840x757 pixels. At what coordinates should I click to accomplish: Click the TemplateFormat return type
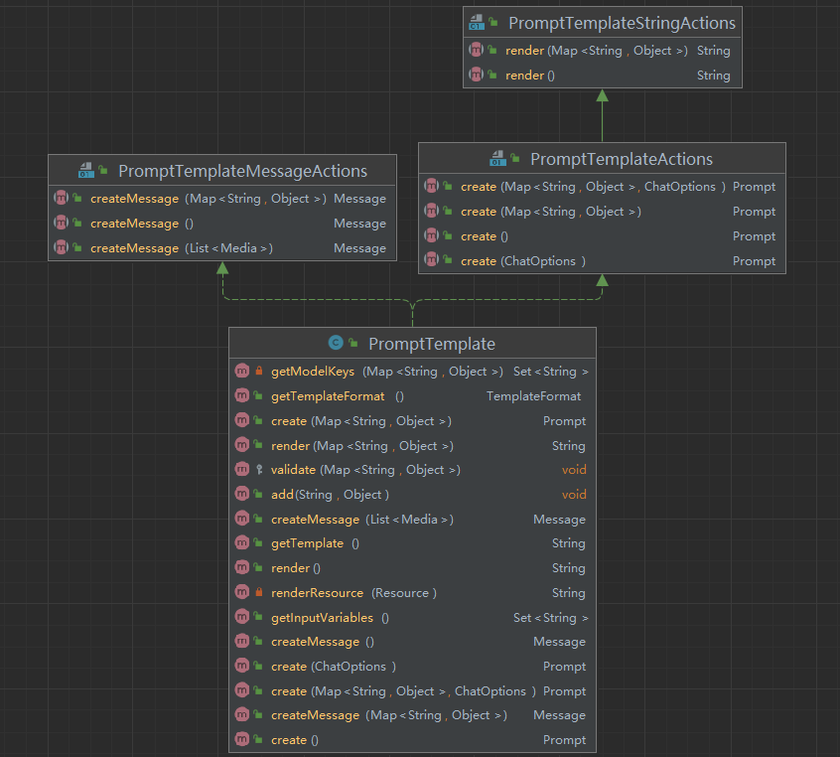pyautogui.click(x=533, y=396)
